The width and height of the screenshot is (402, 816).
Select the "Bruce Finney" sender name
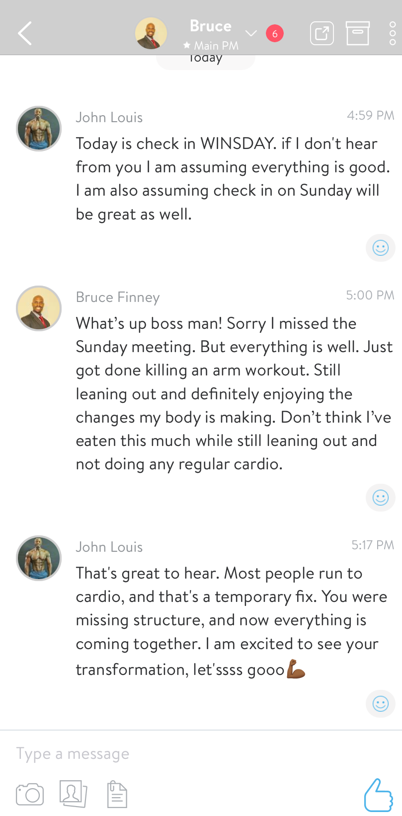click(x=118, y=297)
